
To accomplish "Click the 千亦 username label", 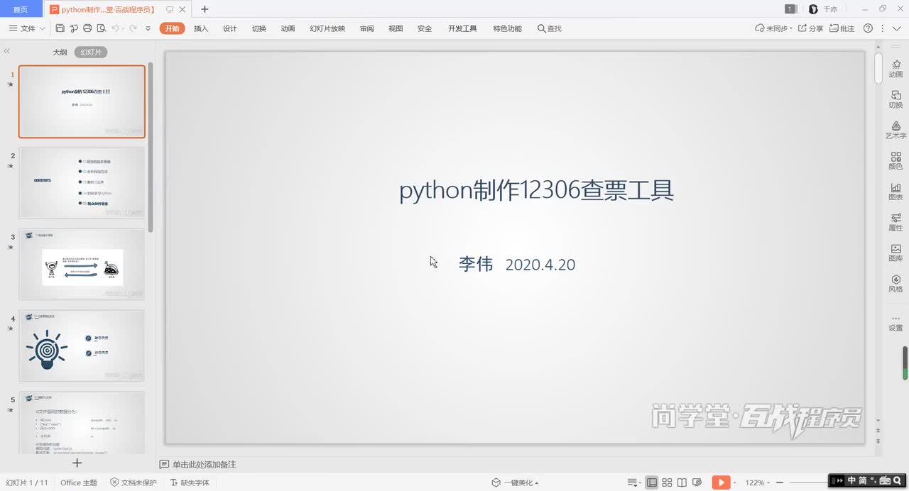I will pyautogui.click(x=830, y=9).
